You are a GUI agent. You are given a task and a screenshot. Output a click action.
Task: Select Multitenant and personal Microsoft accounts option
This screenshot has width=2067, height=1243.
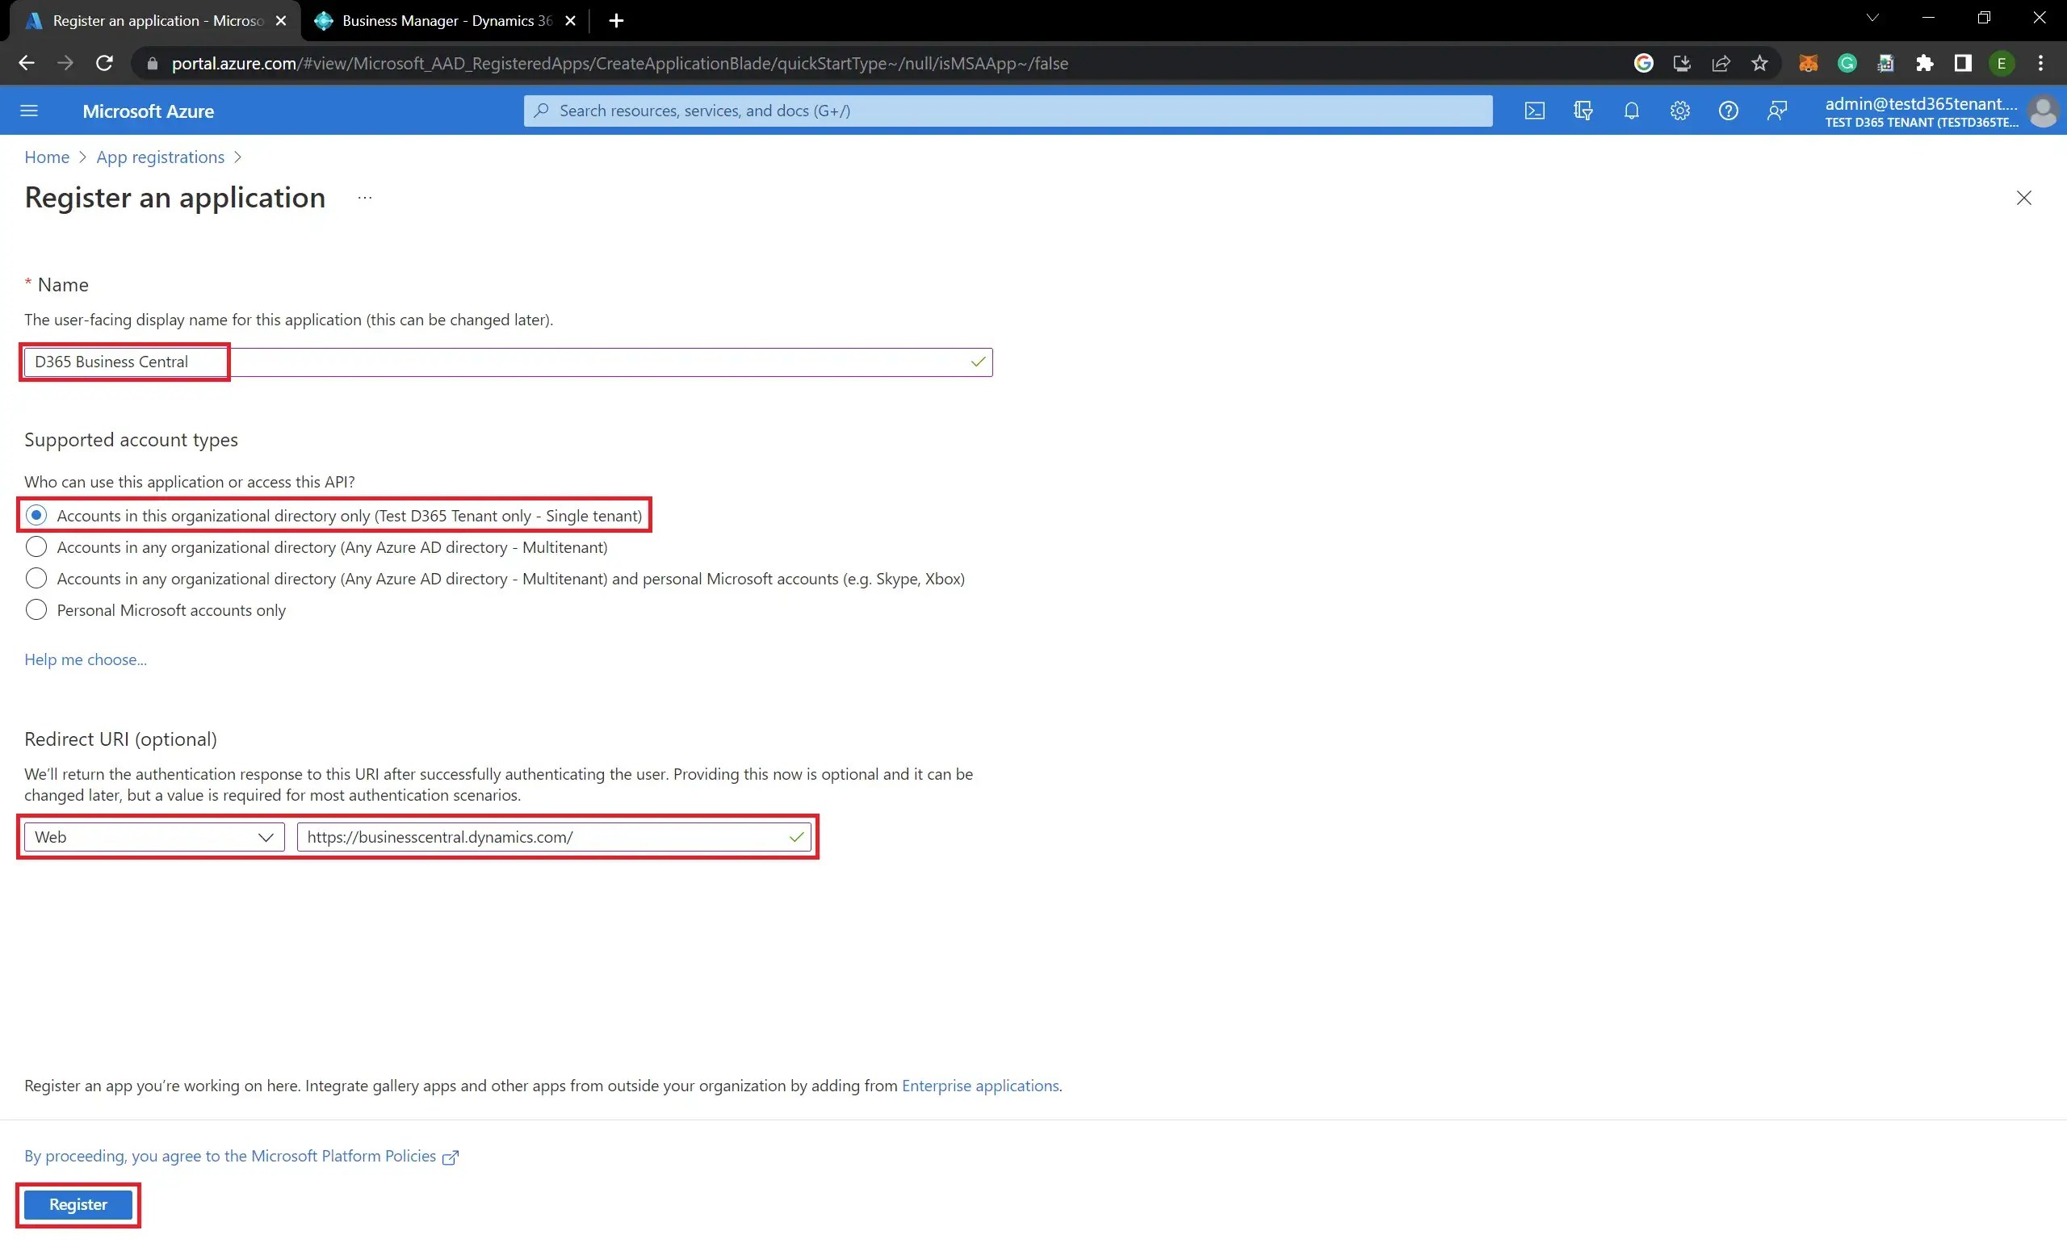[x=36, y=579]
